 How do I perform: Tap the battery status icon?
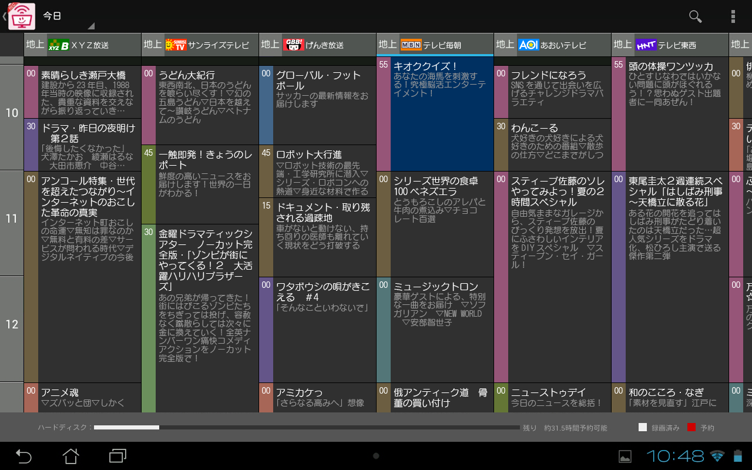click(737, 456)
